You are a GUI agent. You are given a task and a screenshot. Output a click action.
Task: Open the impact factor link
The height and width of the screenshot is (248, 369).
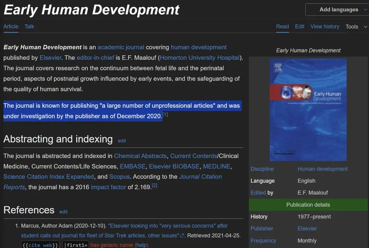pyautogui.click(x=108, y=187)
